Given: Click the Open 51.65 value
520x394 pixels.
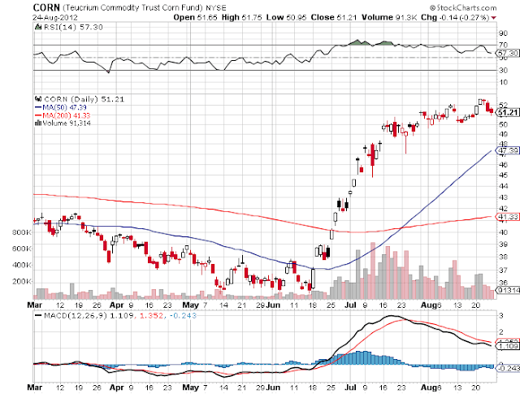Looking at the screenshot, I should tap(195, 18).
